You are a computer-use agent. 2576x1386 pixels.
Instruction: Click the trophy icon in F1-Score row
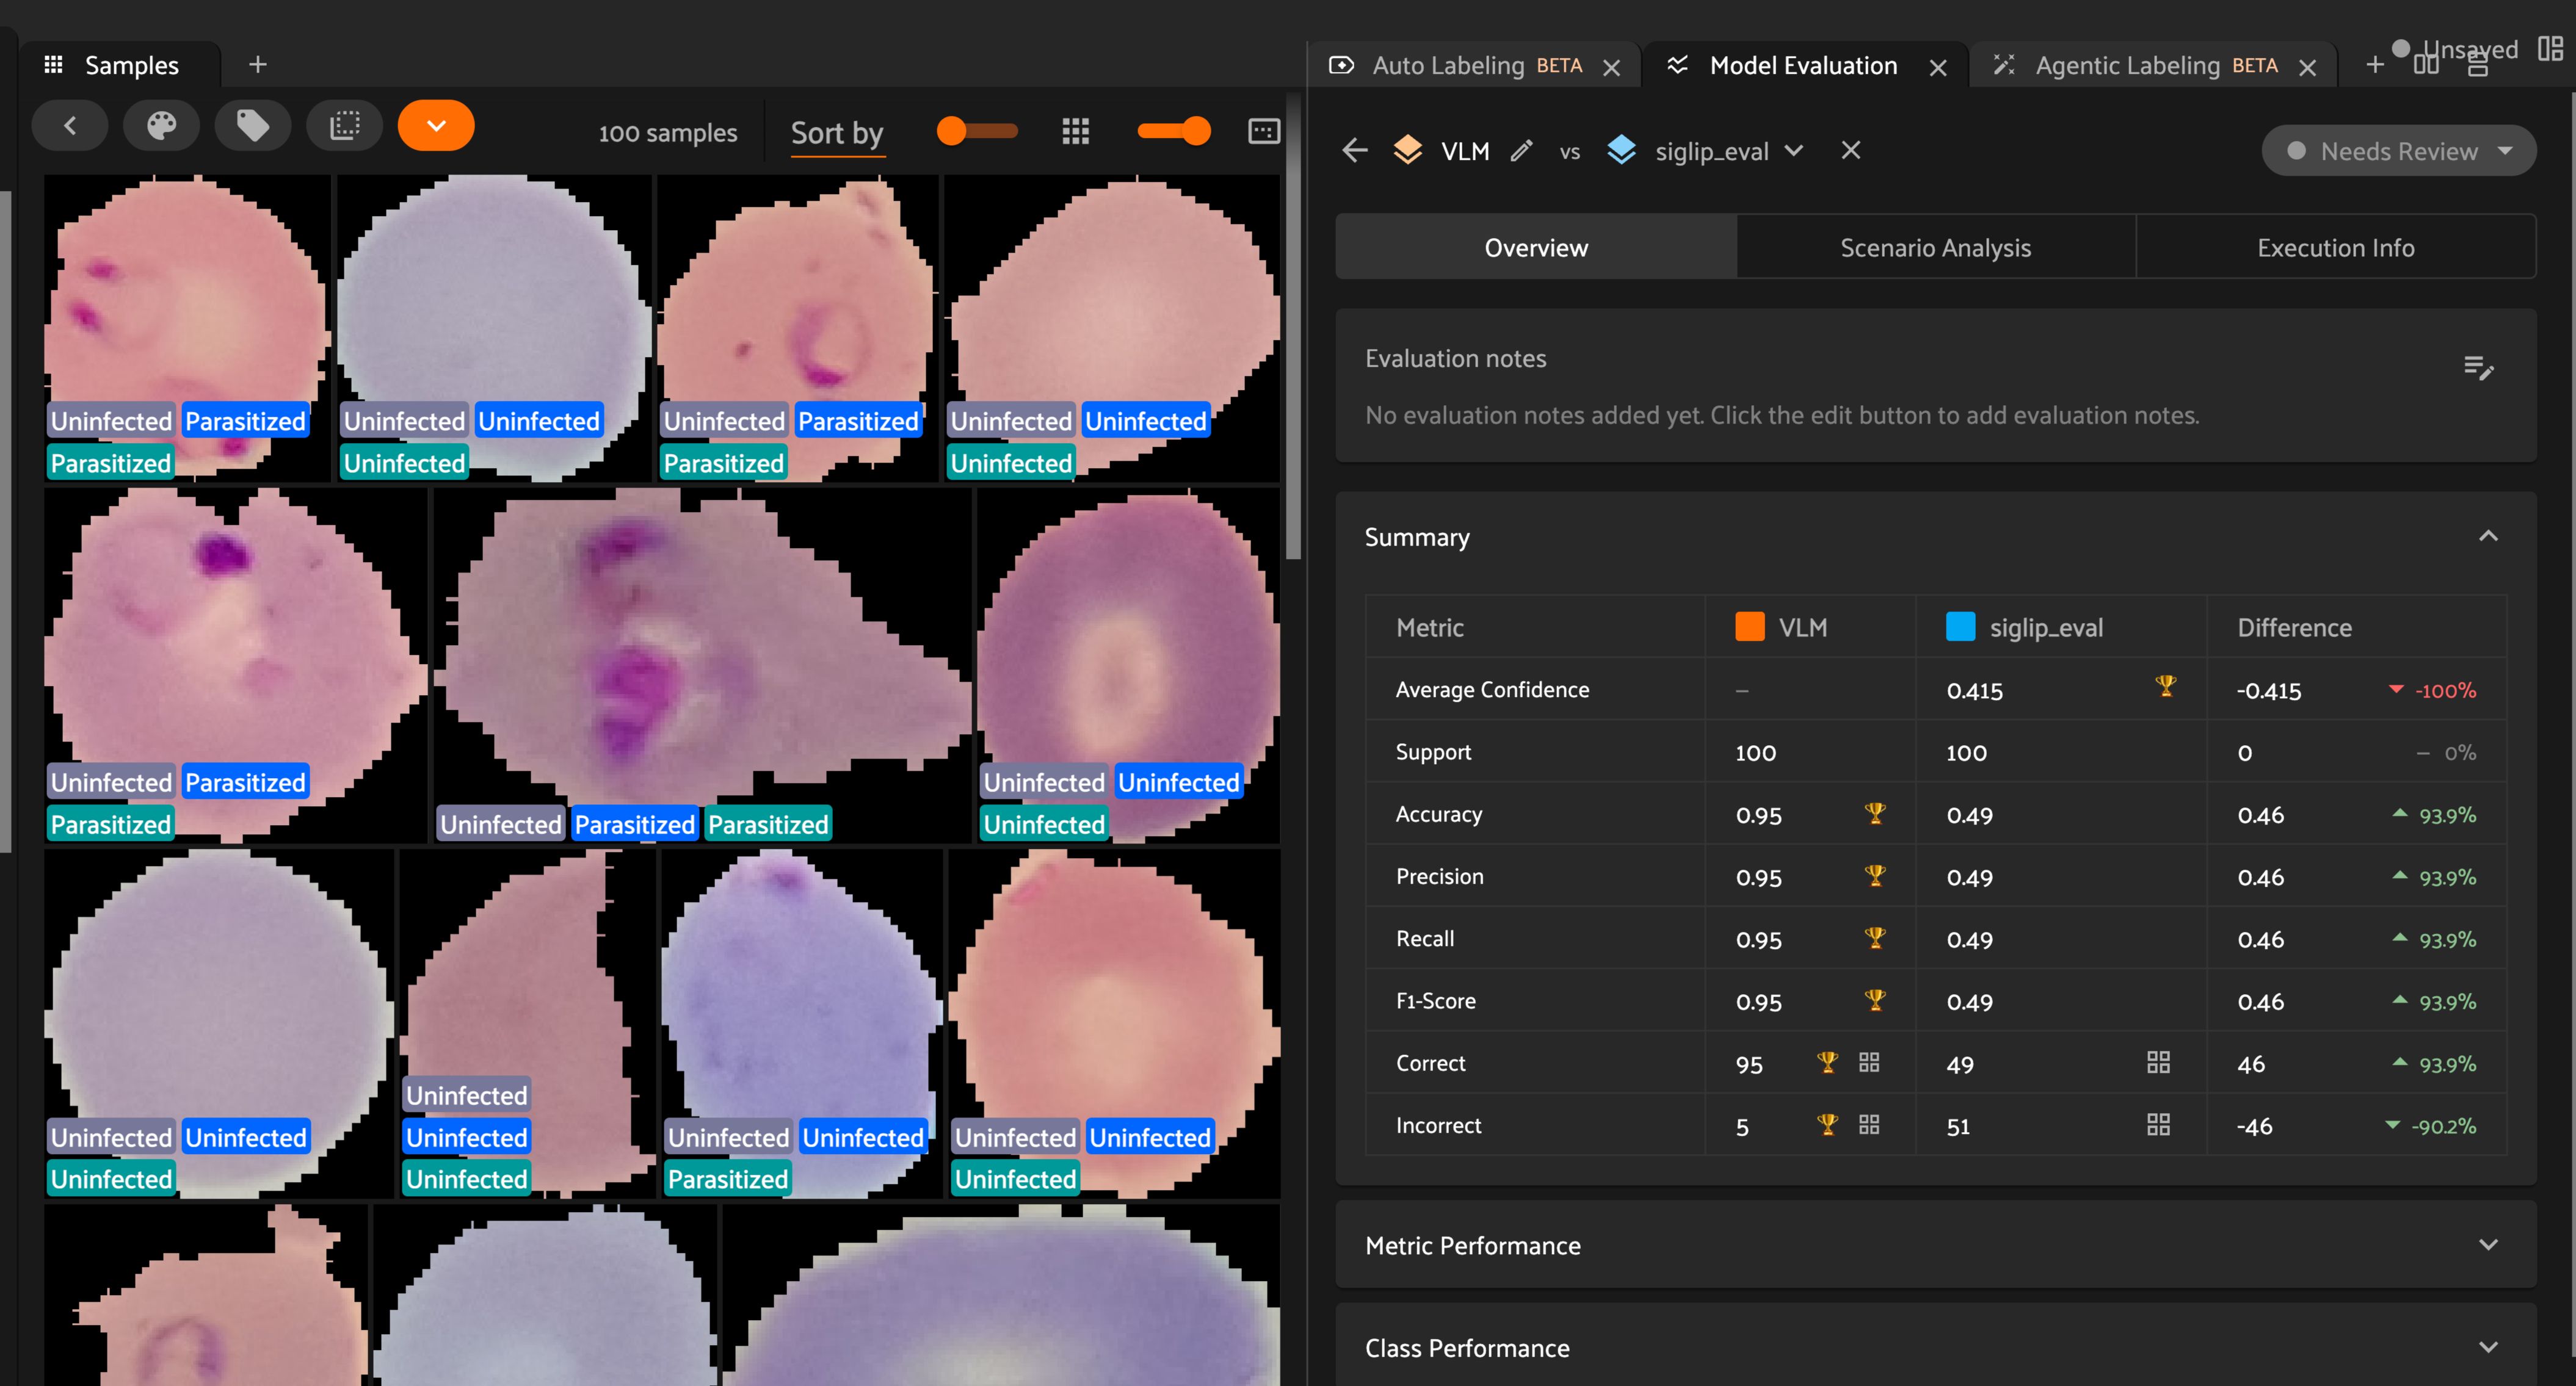(1875, 999)
